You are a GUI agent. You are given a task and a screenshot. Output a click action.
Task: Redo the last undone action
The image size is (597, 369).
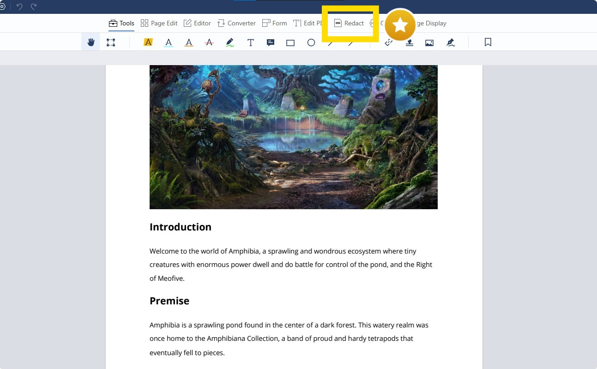coord(33,6)
